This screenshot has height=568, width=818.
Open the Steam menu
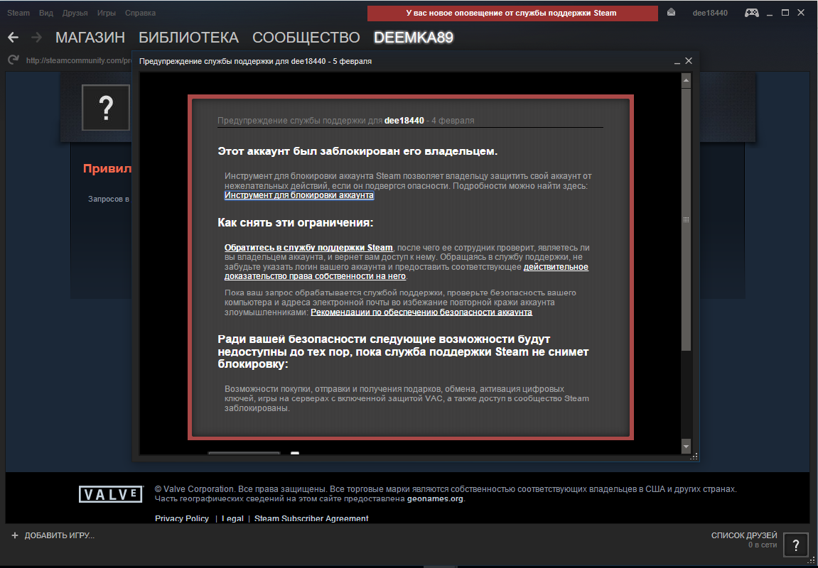[18, 13]
